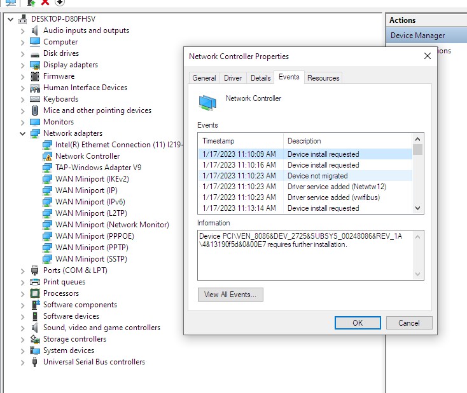Click the Network Controller warning icon in tree

[47, 156]
